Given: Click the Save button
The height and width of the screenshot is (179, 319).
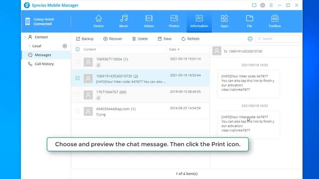Looking at the screenshot, I should point(164,39).
